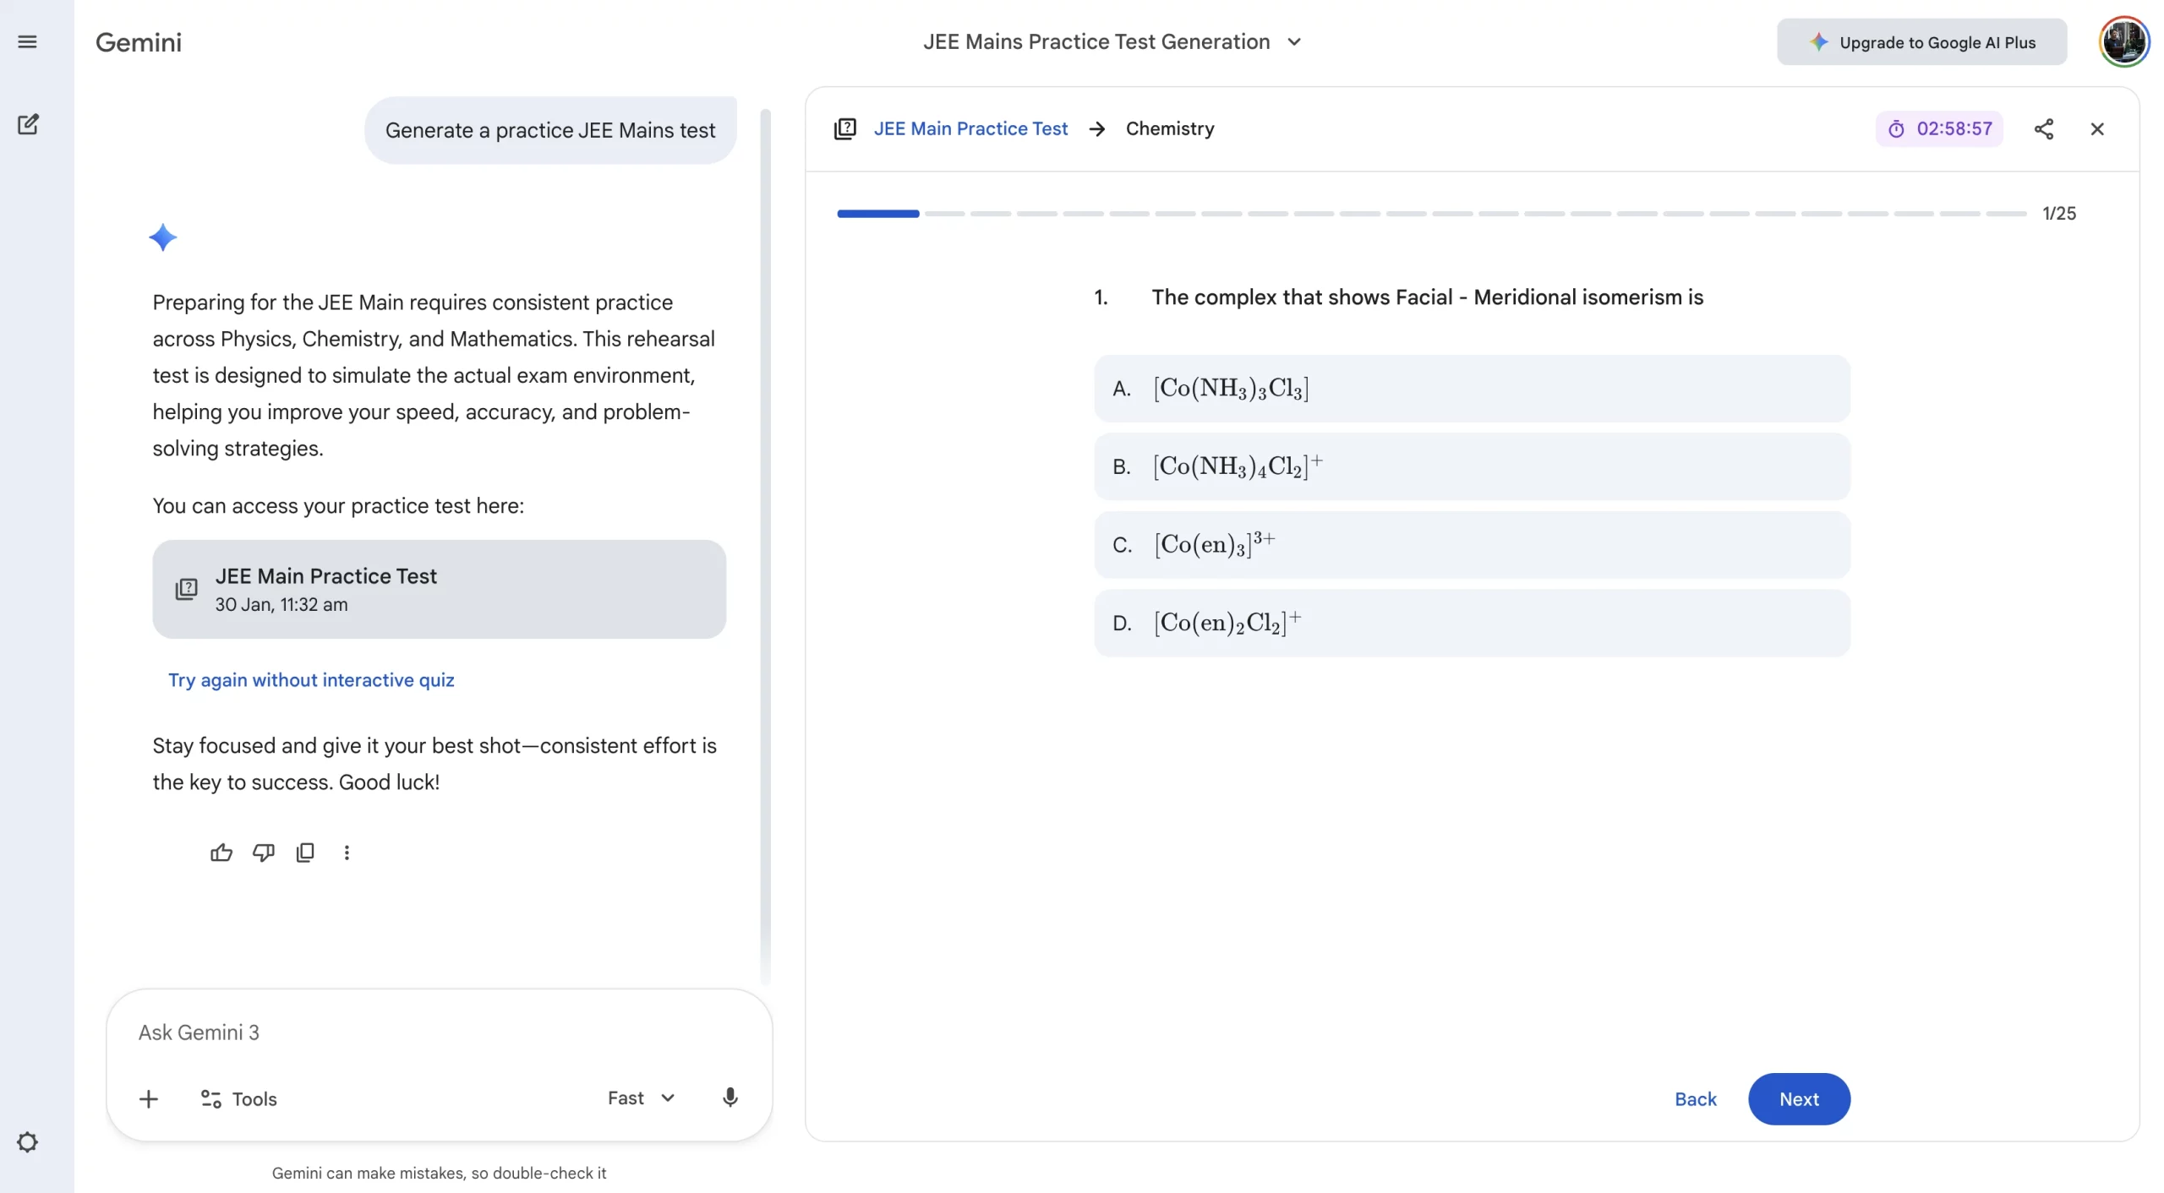Screen dimensions: 2164x1193
Task: Open the Tools panel
Action: coord(238,1098)
